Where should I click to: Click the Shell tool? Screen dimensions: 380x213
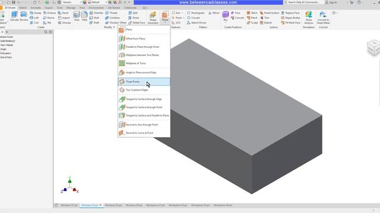pyautogui.click(x=94, y=18)
